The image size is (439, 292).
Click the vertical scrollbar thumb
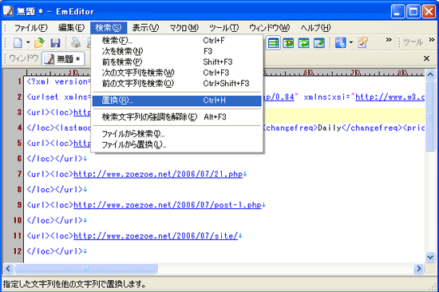coord(429,116)
